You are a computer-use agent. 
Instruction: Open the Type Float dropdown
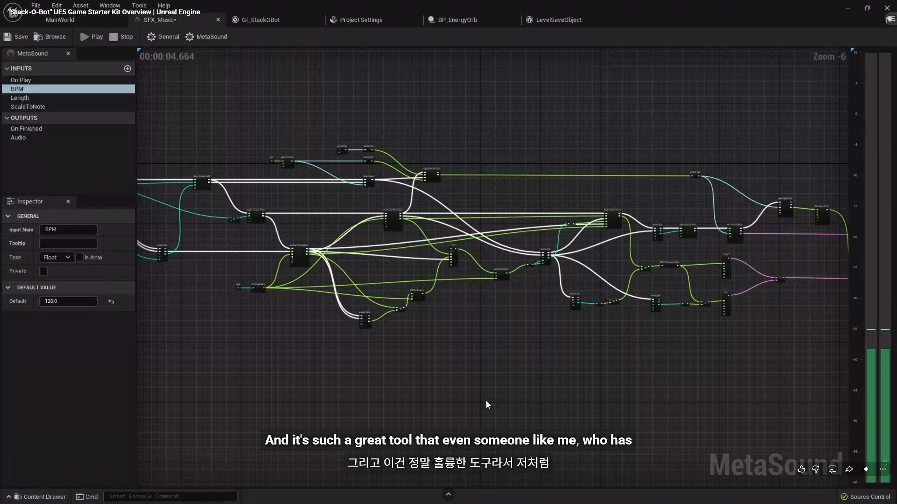coord(56,257)
